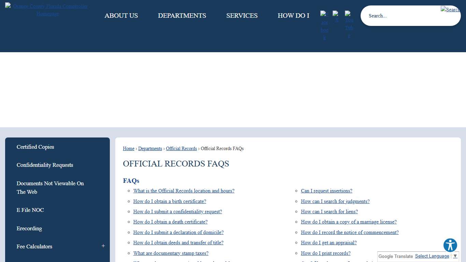Open the HOW DO I menu
This screenshot has width=466, height=262.
pyautogui.click(x=293, y=16)
